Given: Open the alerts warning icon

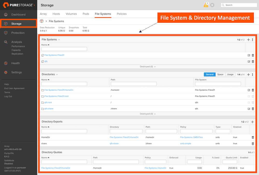Looking at the screenshot, I should [206, 5].
